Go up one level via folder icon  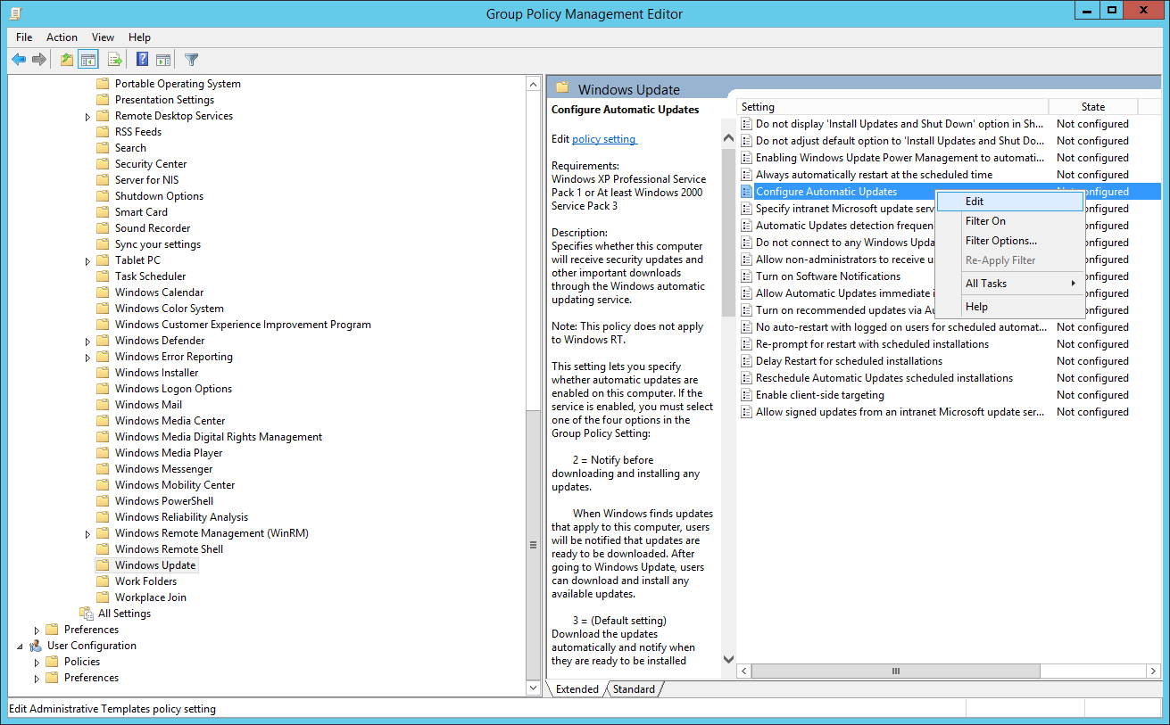(x=67, y=60)
